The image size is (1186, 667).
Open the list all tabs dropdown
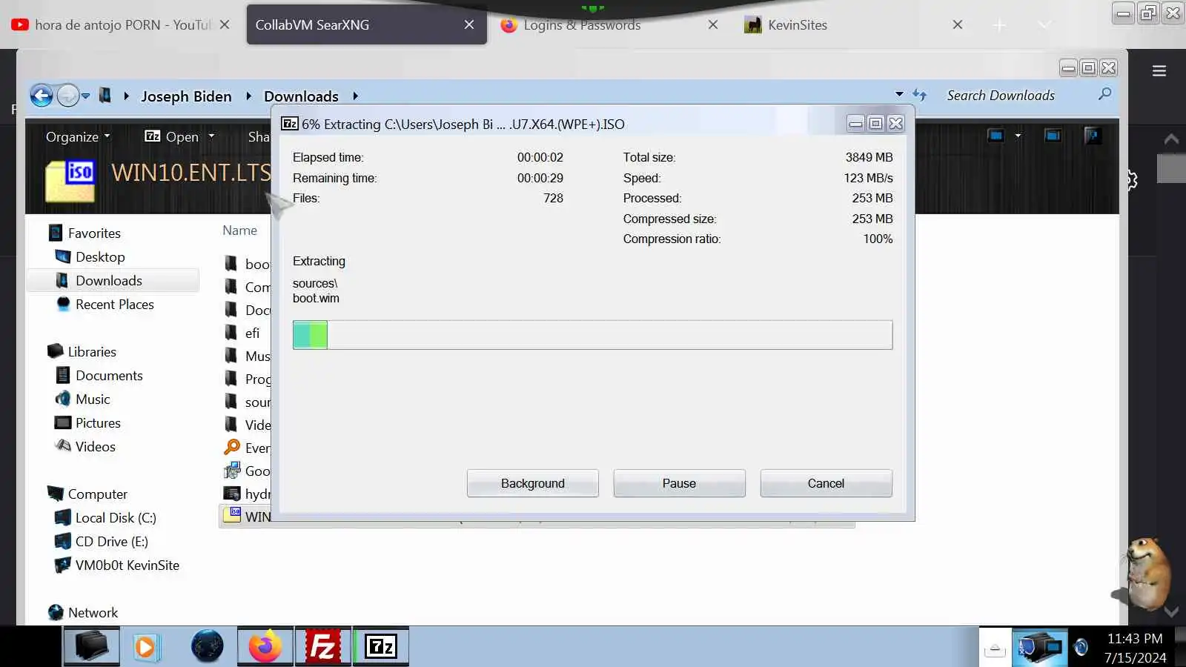click(1044, 25)
